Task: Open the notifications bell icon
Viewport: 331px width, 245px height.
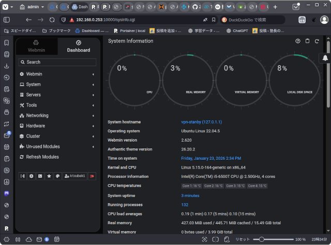Action: click(326, 58)
